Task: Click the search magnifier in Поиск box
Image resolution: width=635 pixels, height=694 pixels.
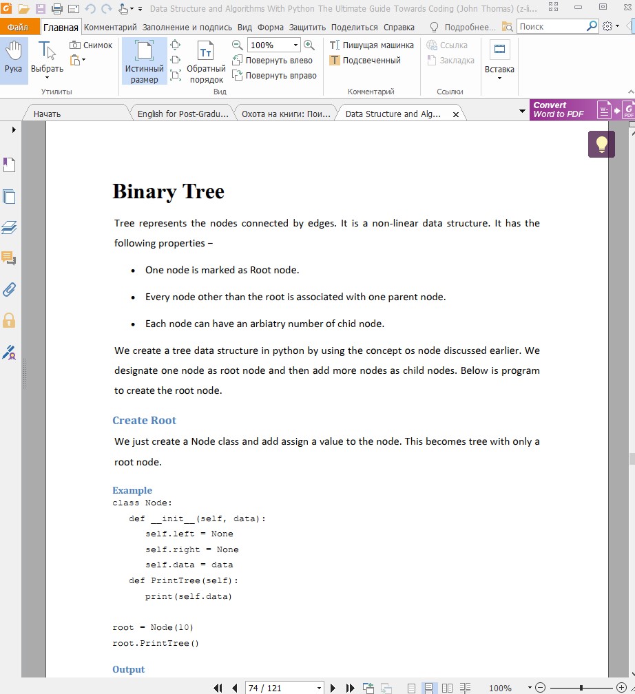Action: (x=592, y=26)
